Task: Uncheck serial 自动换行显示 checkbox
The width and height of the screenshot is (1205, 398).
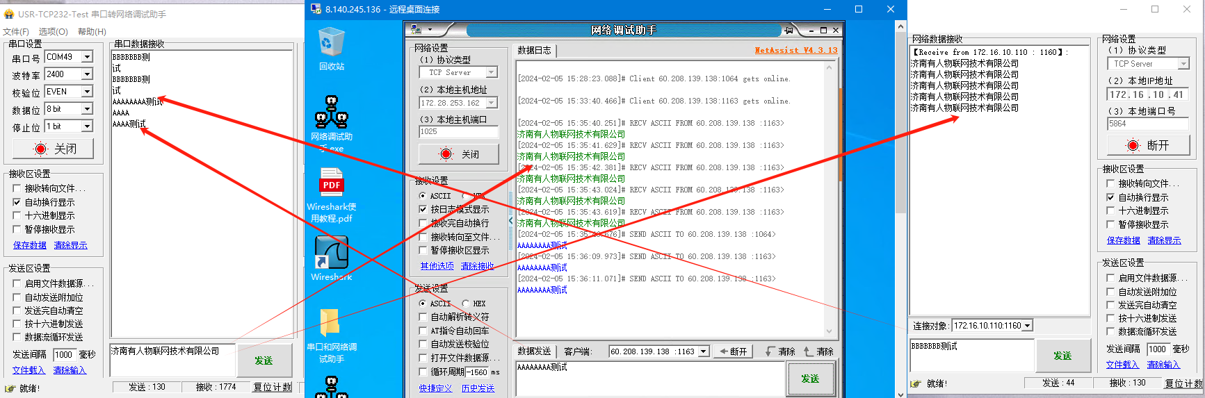Action: [x=17, y=202]
